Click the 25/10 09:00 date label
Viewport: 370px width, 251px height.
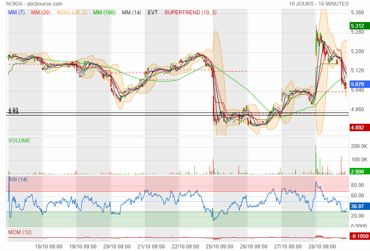click(x=219, y=247)
